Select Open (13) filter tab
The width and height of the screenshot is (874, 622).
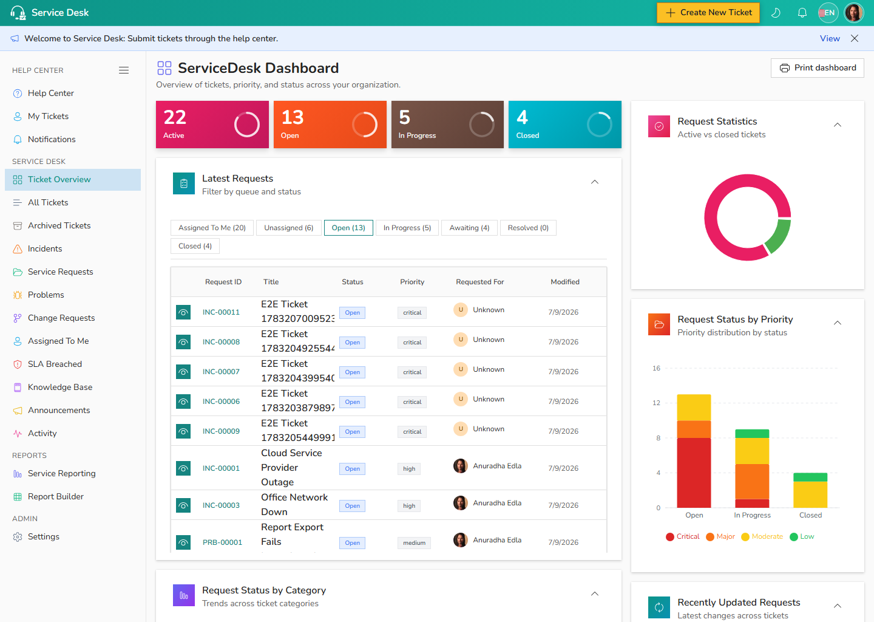[x=348, y=228]
